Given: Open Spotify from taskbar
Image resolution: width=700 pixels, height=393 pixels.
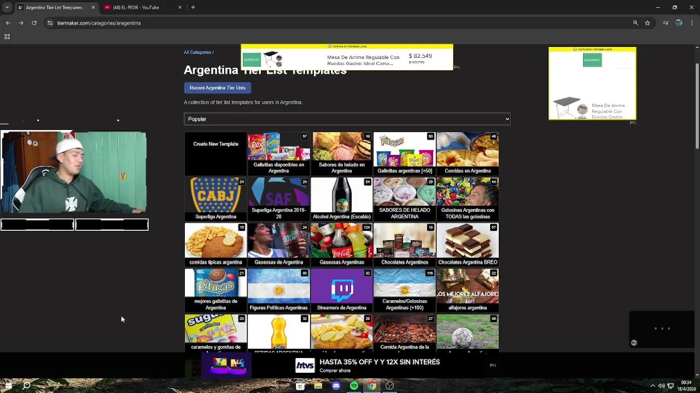Looking at the screenshot, I should pyautogui.click(x=354, y=386).
